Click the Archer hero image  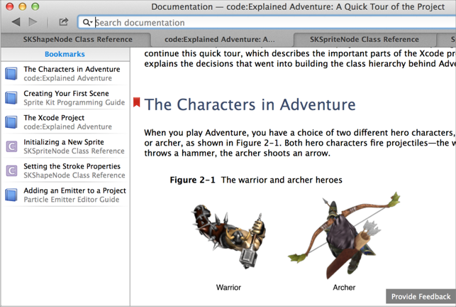(x=344, y=235)
